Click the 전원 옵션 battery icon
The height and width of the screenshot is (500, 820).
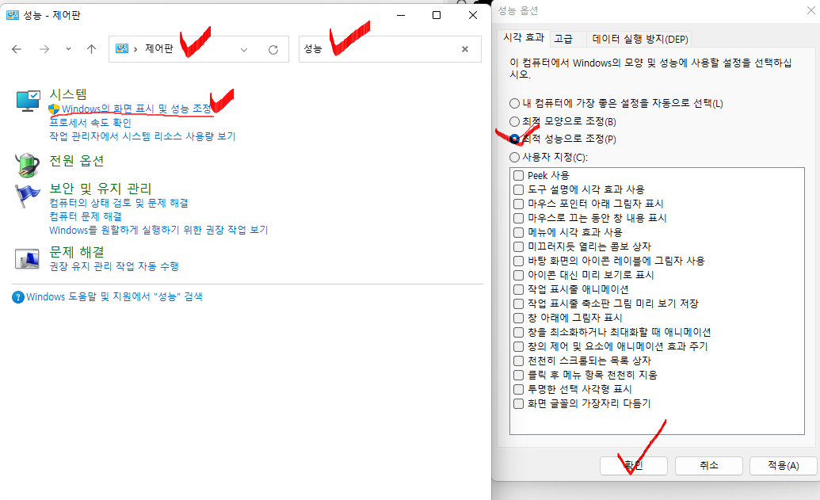coord(27,166)
